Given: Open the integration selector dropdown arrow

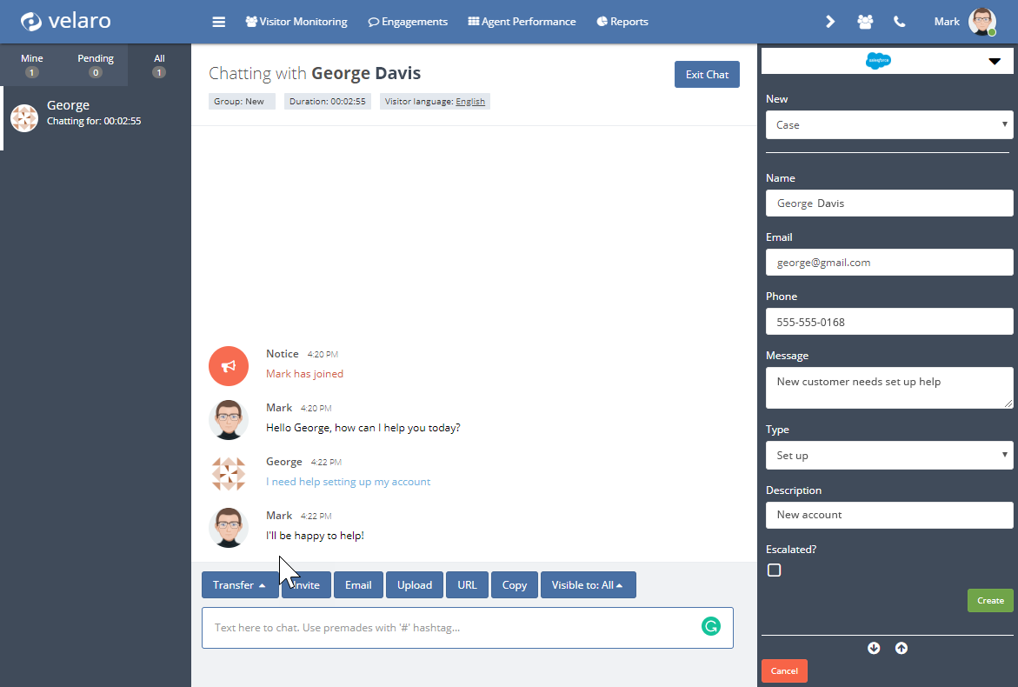Looking at the screenshot, I should (995, 62).
